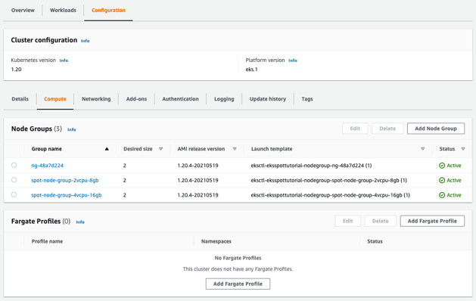Click Info link beside Node Groups
Screen dimensions: 476x301
click(x=72, y=129)
